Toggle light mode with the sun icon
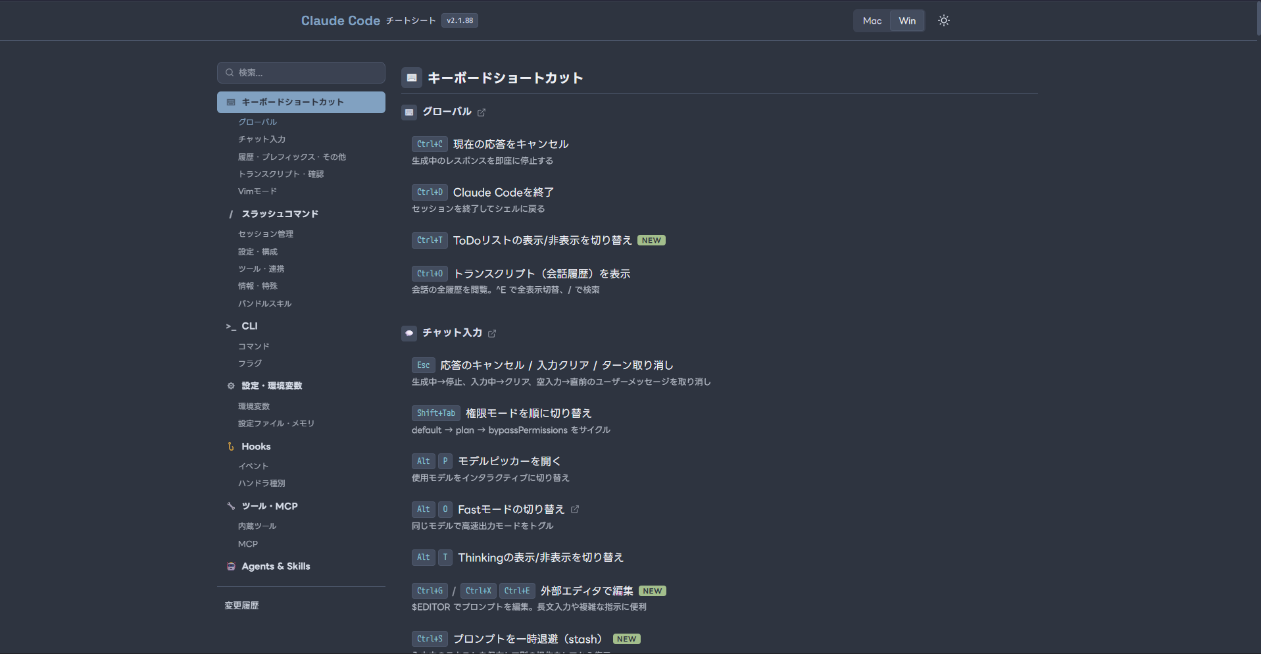This screenshot has width=1261, height=654. pos(943,20)
